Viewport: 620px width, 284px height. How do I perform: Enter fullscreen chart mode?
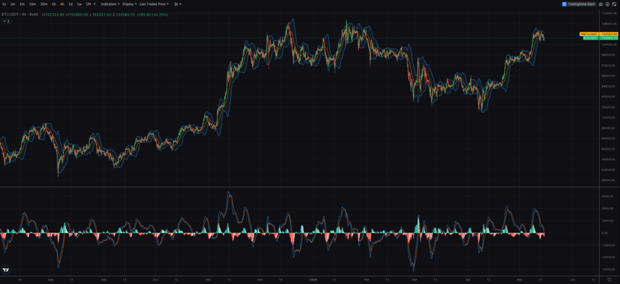(614, 4)
